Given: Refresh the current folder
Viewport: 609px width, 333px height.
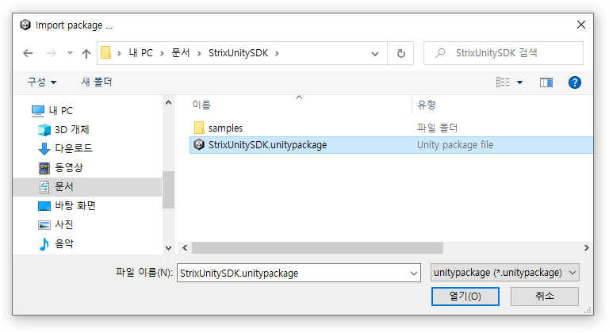Looking at the screenshot, I should 400,53.
